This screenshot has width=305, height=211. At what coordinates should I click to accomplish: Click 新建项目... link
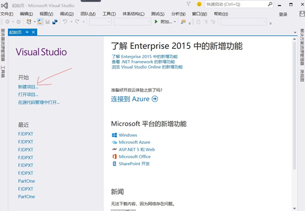28,87
